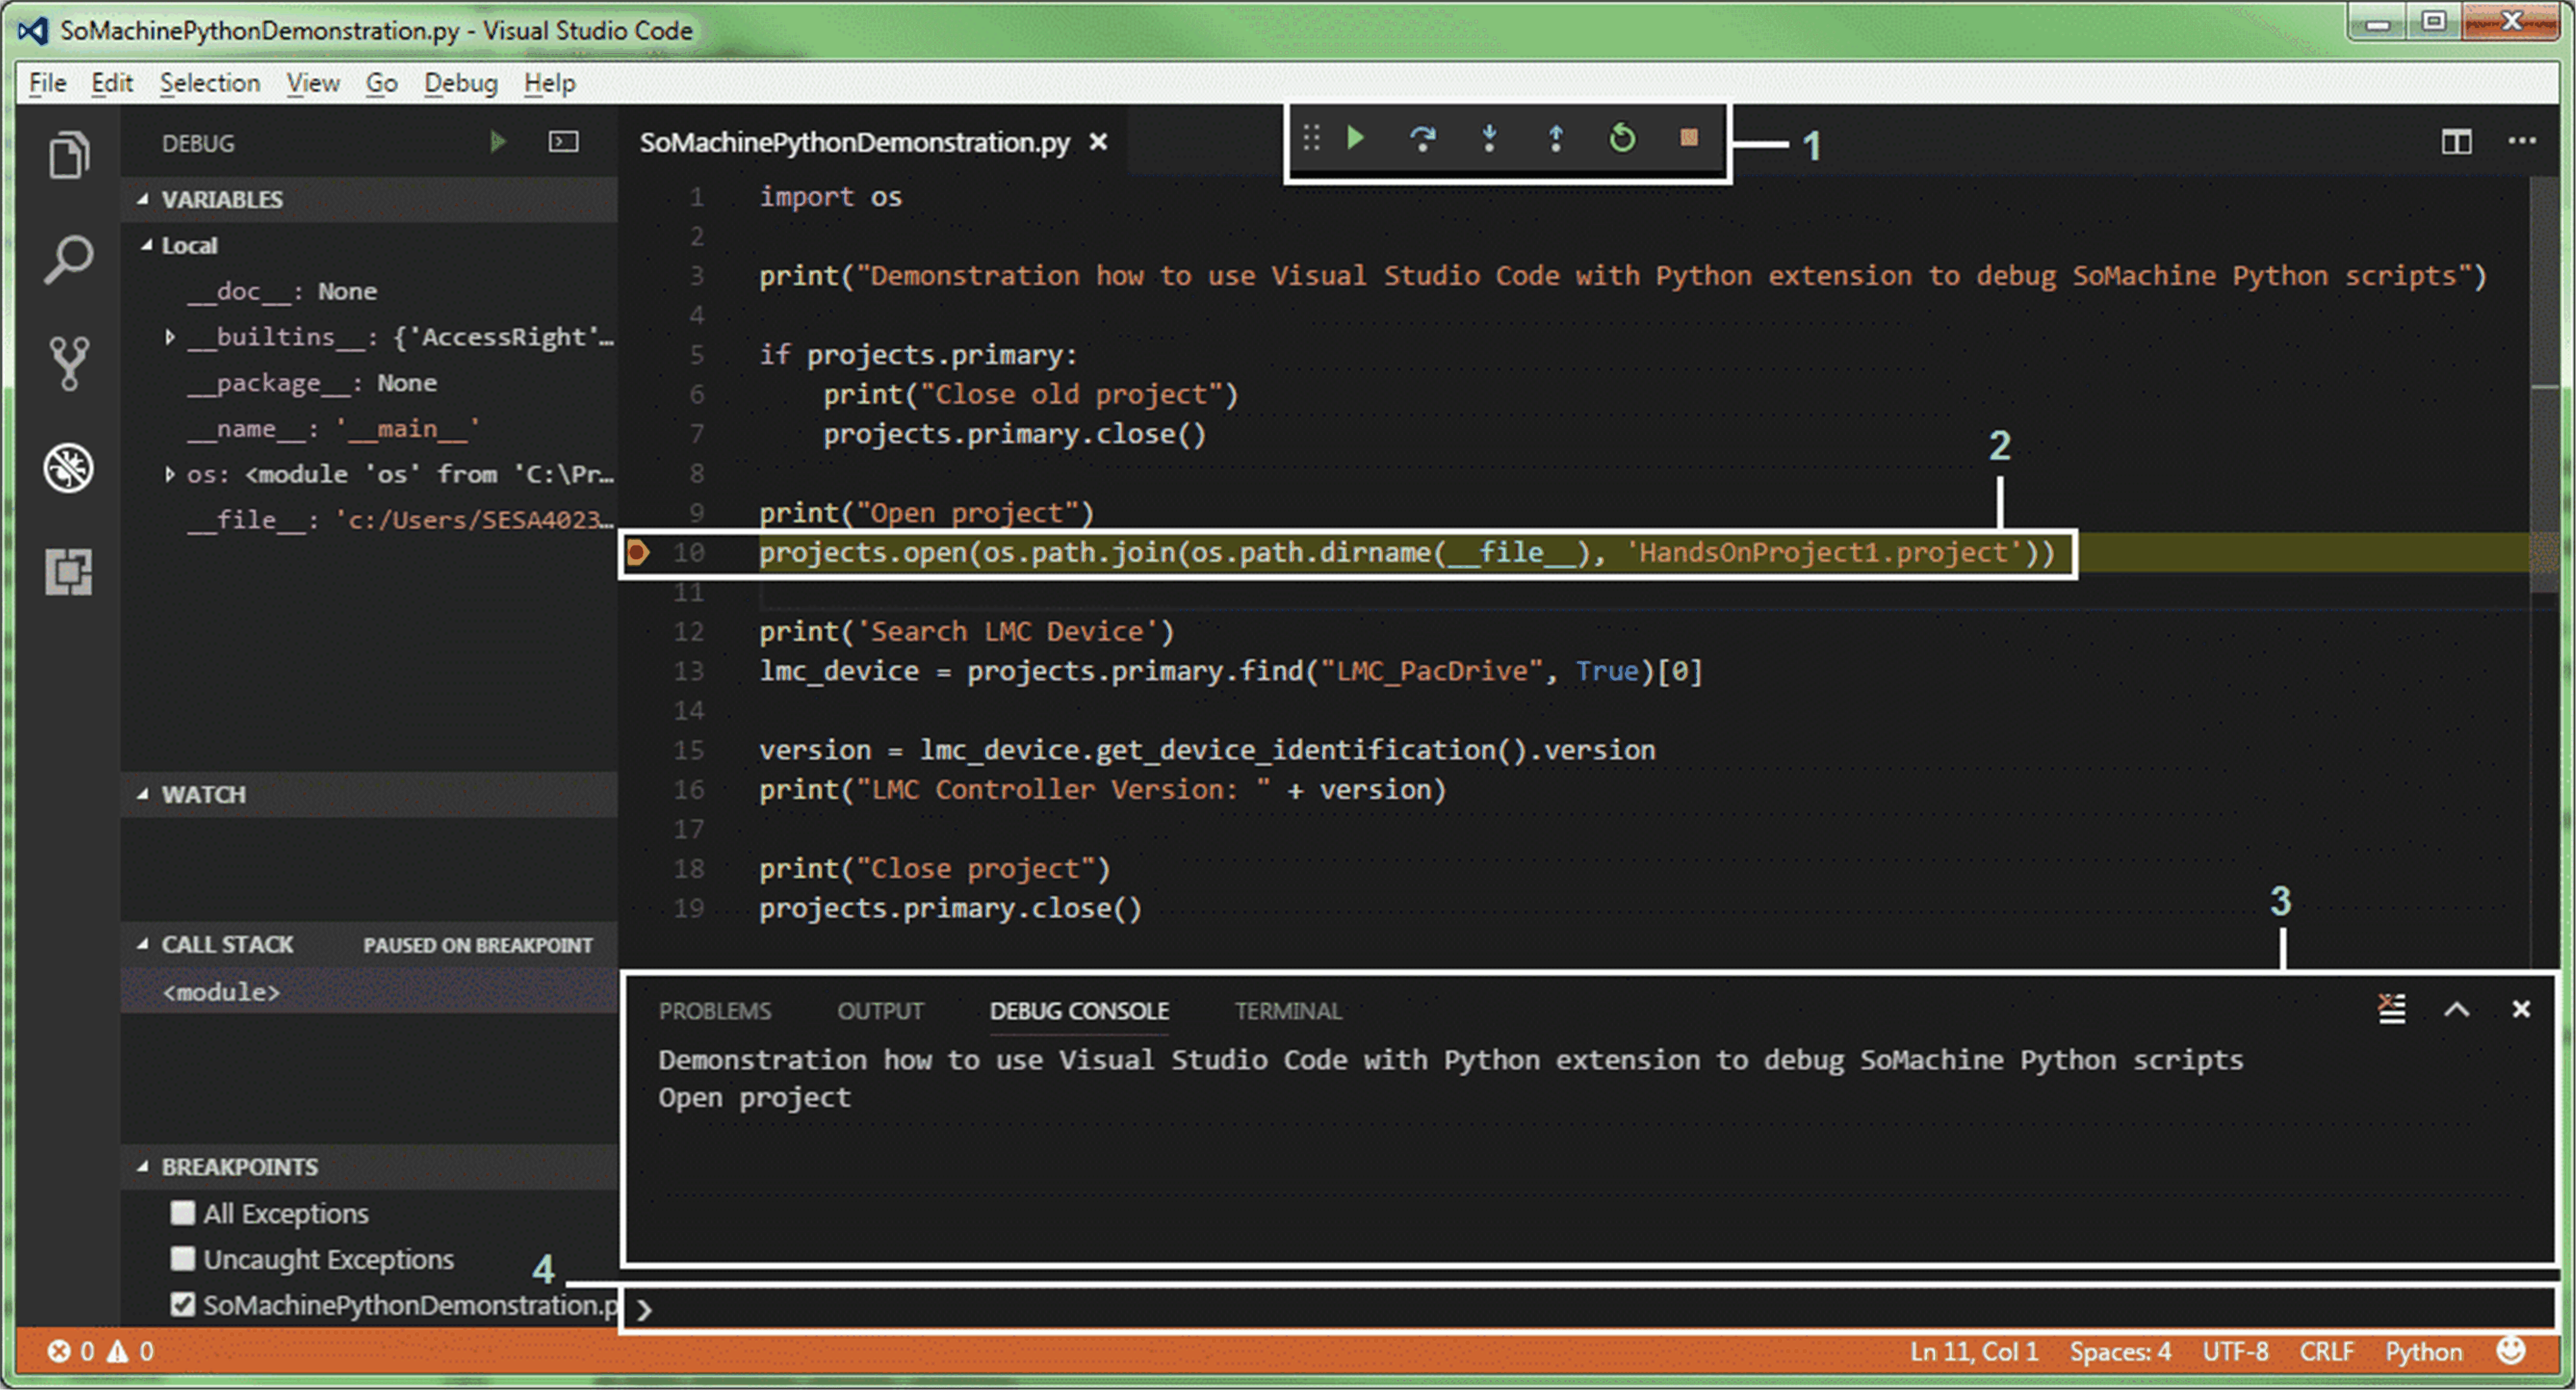
Task: Open the Debug menu
Action: tap(460, 83)
